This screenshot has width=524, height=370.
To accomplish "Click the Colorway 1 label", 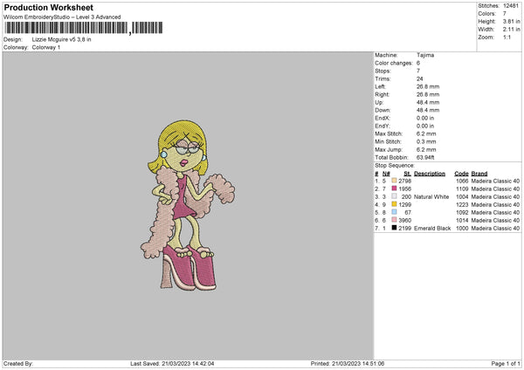I will pyautogui.click(x=46, y=47).
